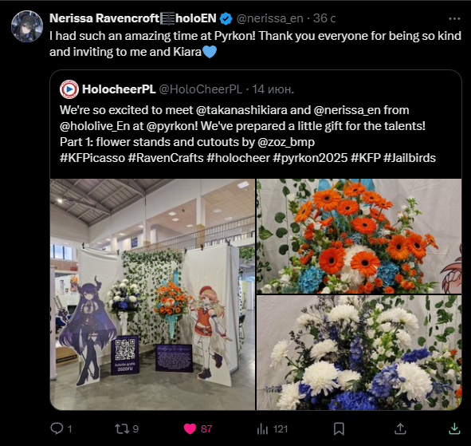
Task: Bookmark this tweet
Action: point(339,429)
